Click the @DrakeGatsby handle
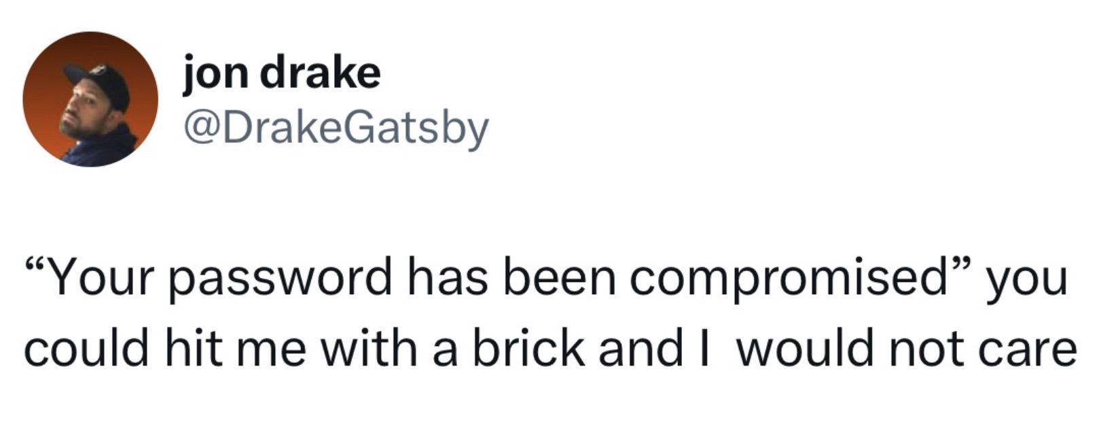This screenshot has height=424, width=1118. click(336, 128)
